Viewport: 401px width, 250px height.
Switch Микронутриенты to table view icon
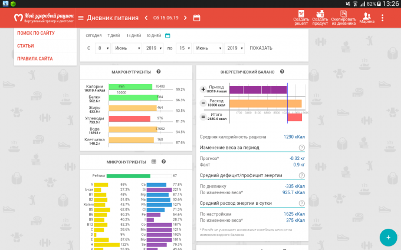point(154,161)
